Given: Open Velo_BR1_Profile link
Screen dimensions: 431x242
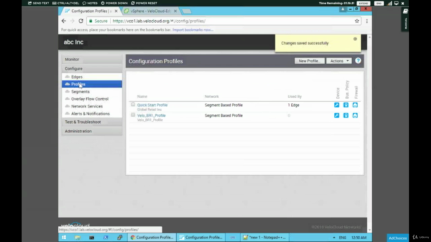Looking at the screenshot, I should [x=152, y=116].
